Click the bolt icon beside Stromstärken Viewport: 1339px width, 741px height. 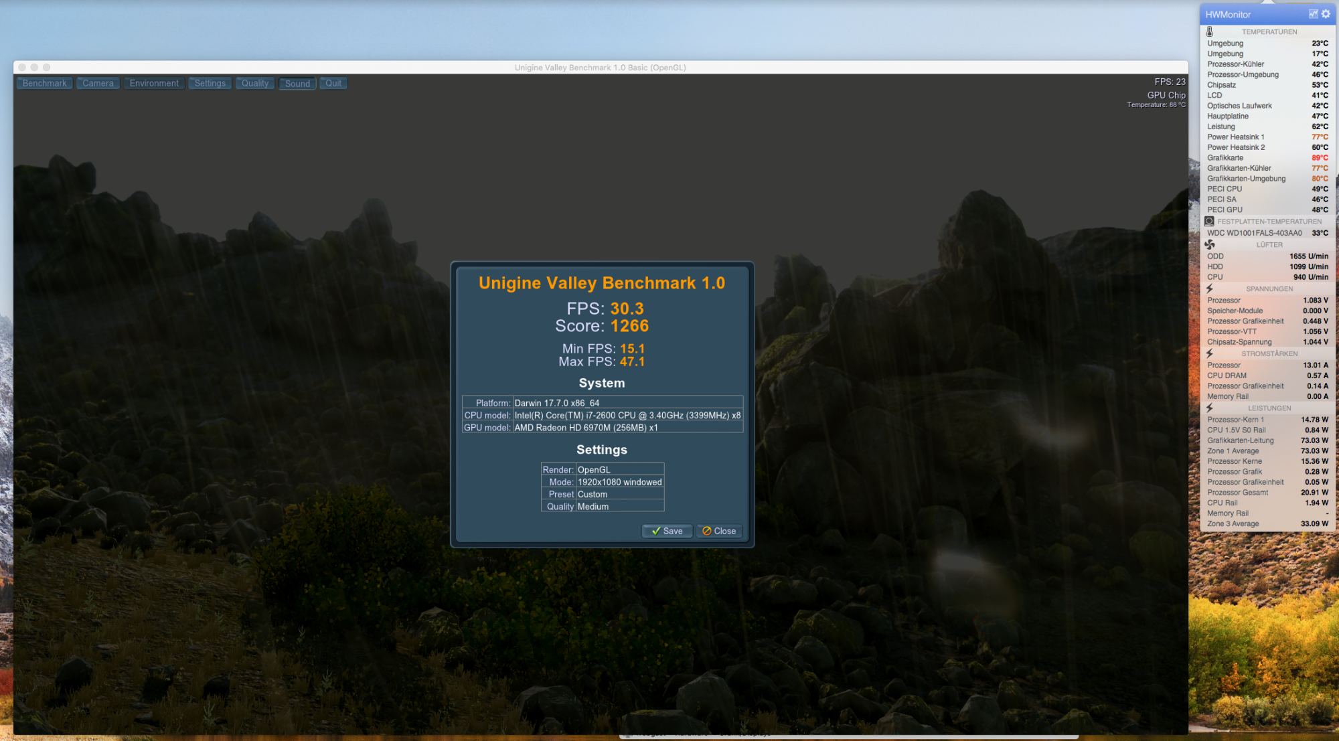pyautogui.click(x=1210, y=353)
